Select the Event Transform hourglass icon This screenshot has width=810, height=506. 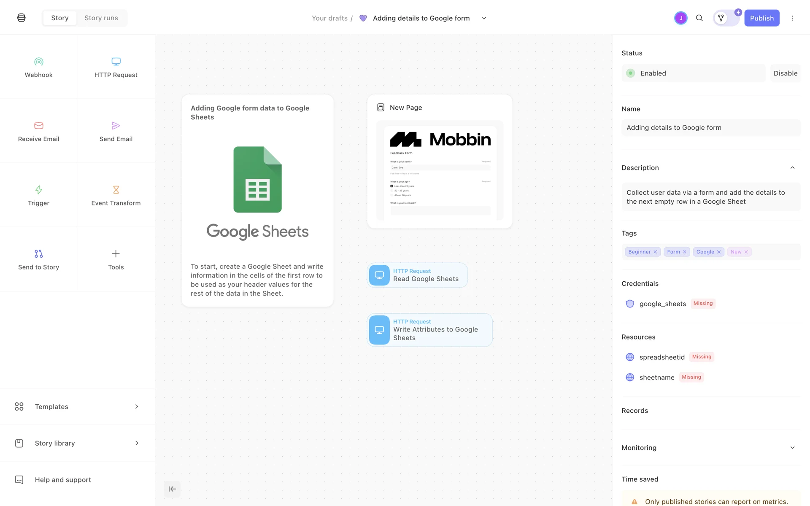coord(116,190)
